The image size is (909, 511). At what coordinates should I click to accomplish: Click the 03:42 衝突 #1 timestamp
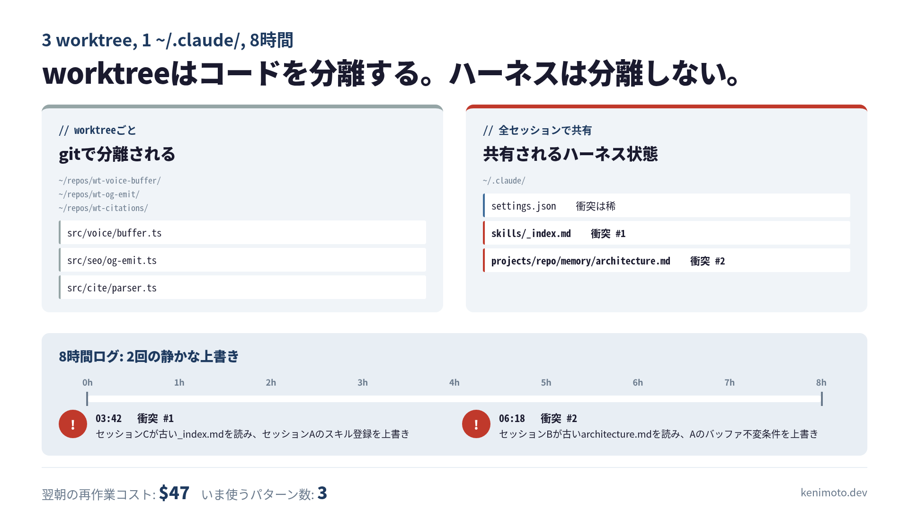[x=135, y=418]
